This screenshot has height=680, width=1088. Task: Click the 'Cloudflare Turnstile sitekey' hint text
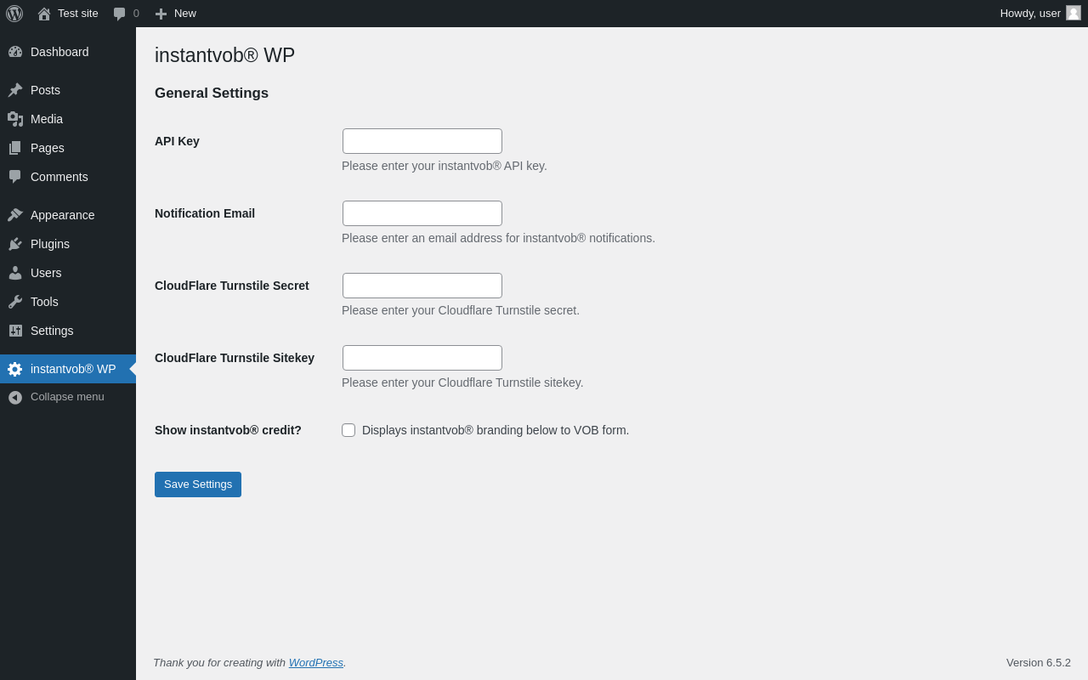click(462, 382)
